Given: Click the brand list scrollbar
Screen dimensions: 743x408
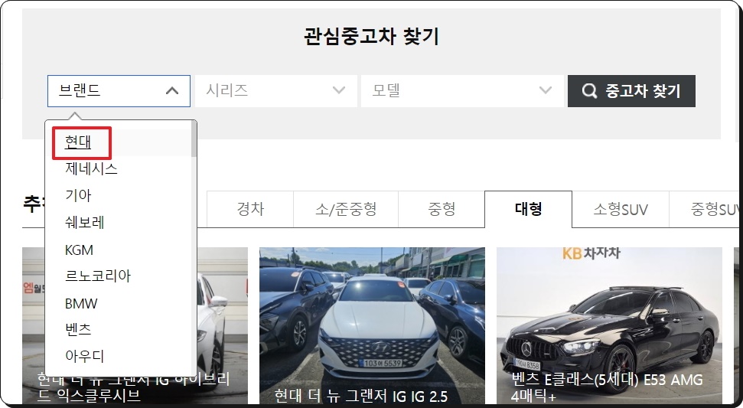Looking at the screenshot, I should [194, 139].
